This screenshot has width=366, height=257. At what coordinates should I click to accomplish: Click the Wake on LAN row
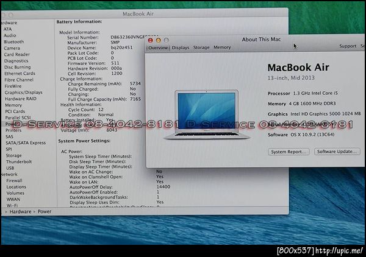(x=117, y=181)
